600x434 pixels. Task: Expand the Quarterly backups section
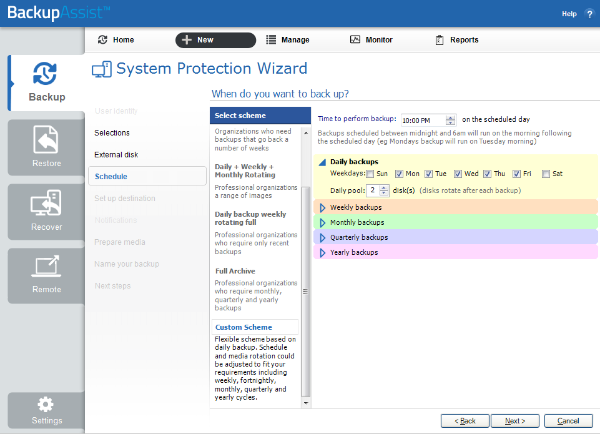coord(323,238)
